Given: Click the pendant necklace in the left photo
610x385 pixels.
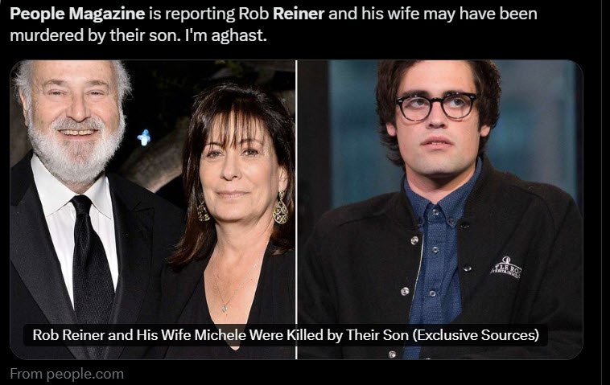Looking at the screenshot, I should [225, 308].
